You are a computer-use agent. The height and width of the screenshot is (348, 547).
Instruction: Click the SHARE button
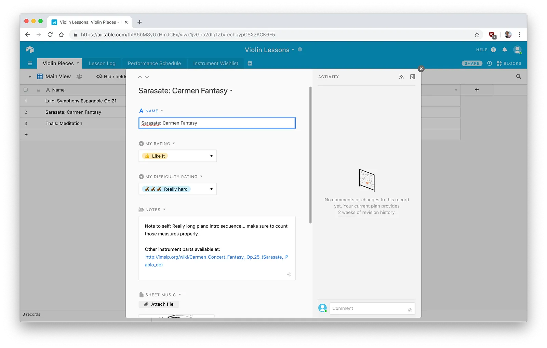(x=472, y=63)
